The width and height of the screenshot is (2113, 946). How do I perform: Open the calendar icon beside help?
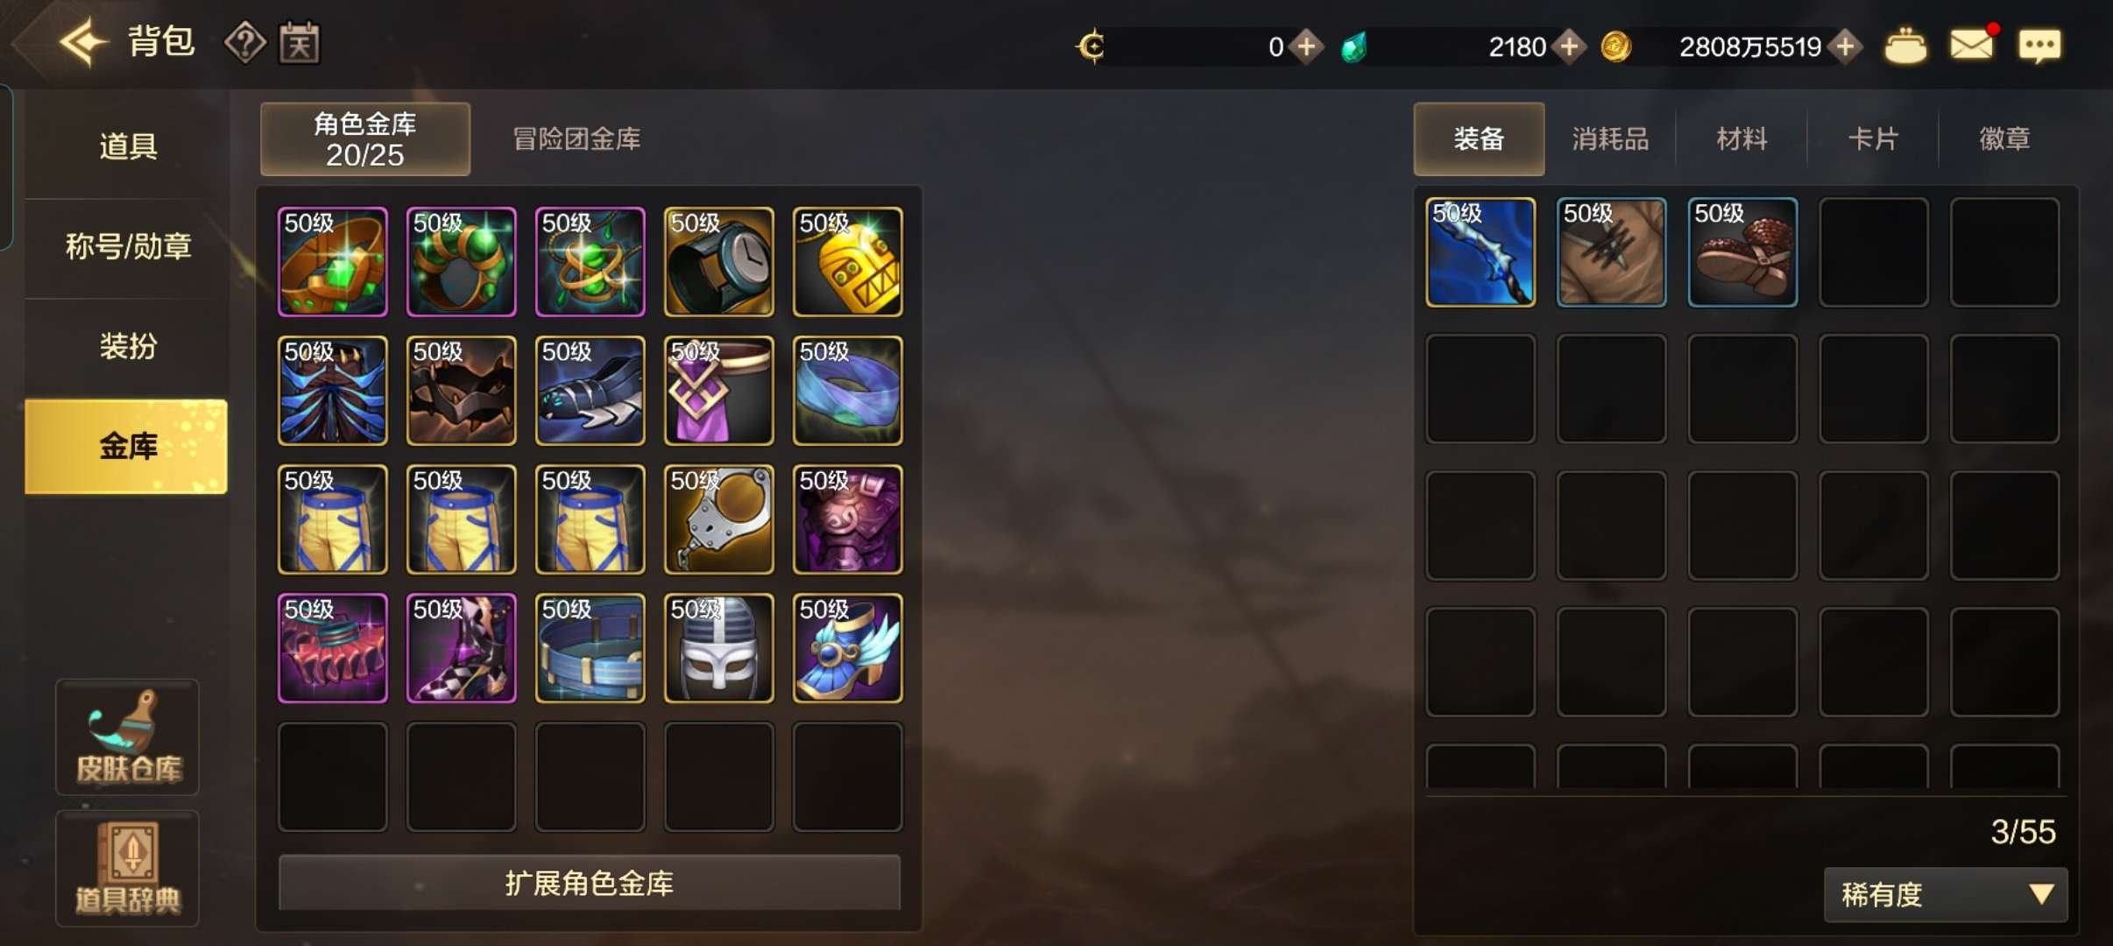tap(300, 43)
